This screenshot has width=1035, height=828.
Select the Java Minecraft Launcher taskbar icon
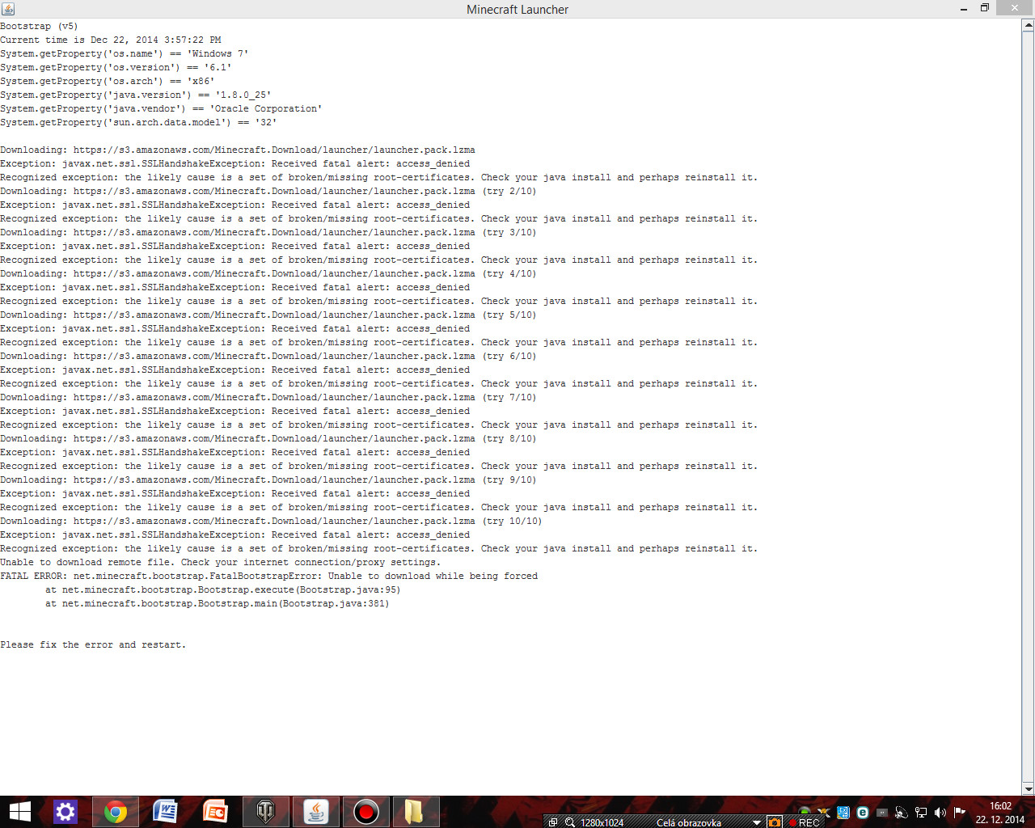pyautogui.click(x=315, y=812)
